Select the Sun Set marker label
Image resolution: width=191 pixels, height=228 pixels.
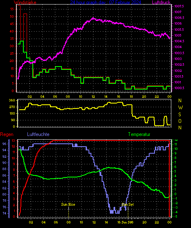pyautogui.click(x=127, y=205)
